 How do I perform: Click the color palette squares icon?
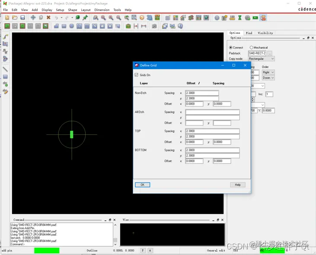pos(176,18)
